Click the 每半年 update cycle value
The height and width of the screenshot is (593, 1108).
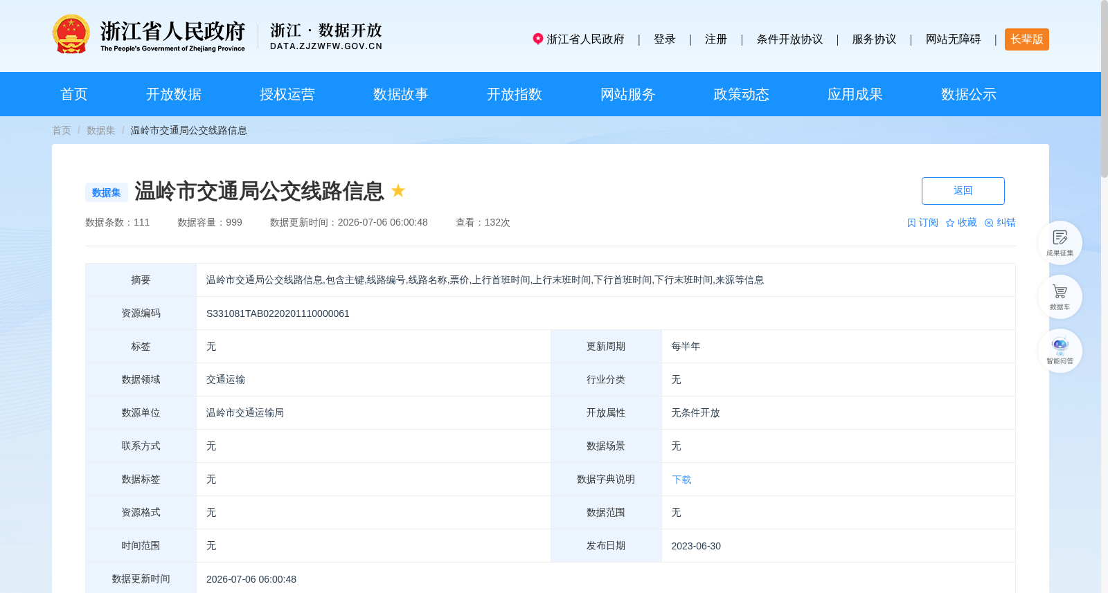tap(686, 347)
